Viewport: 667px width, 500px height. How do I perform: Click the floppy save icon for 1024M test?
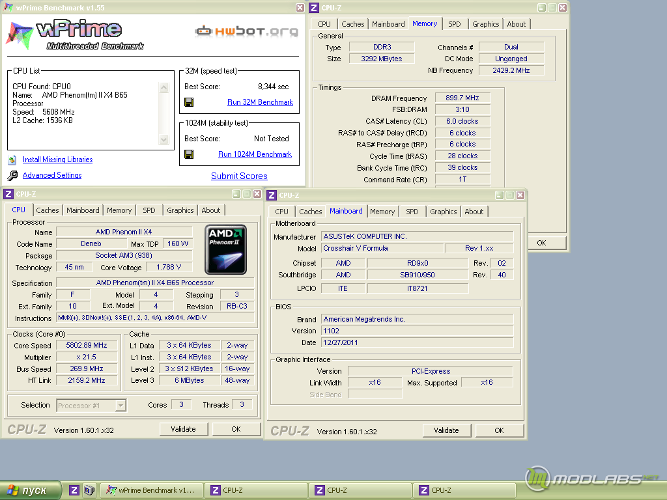coord(189,154)
